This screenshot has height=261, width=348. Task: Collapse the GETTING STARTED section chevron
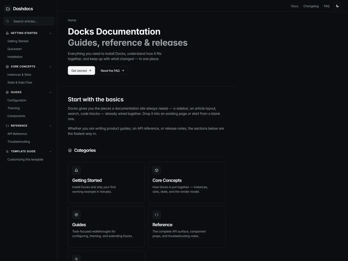50,33
